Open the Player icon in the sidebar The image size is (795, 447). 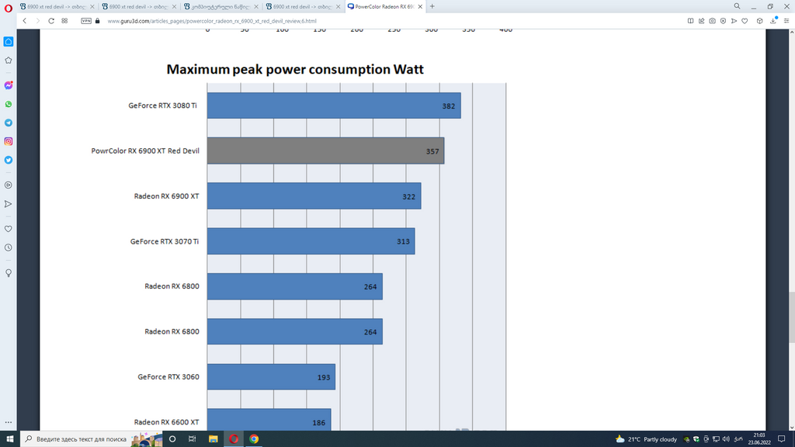coord(9,185)
